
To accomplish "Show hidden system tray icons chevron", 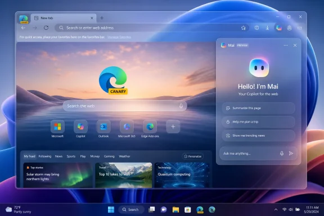I will pos(276,210).
